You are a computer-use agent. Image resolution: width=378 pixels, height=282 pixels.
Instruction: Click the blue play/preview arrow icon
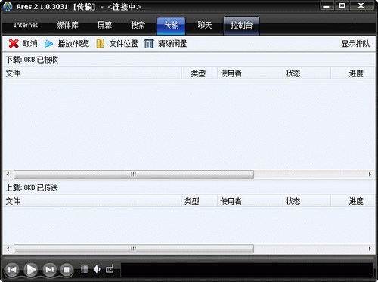(48, 44)
